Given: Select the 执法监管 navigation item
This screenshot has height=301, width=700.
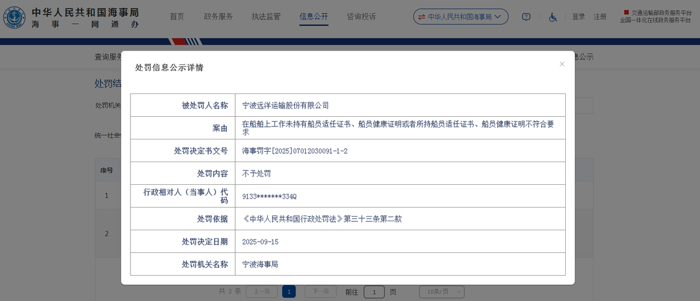Looking at the screenshot, I should pyautogui.click(x=266, y=17).
